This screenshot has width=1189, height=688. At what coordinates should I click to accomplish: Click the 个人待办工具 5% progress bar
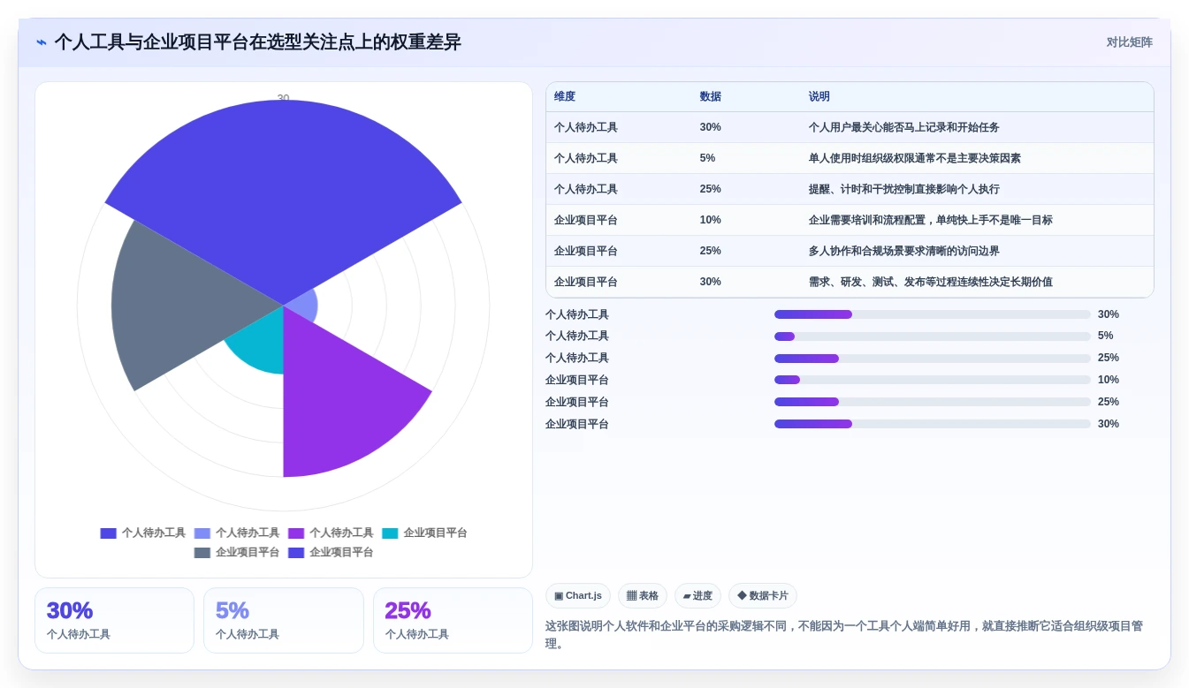(x=932, y=336)
